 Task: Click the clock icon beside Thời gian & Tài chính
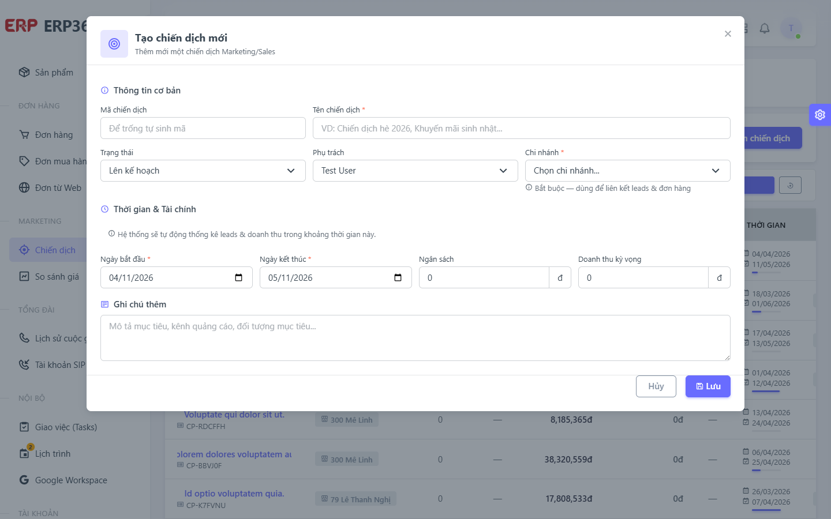(x=104, y=209)
